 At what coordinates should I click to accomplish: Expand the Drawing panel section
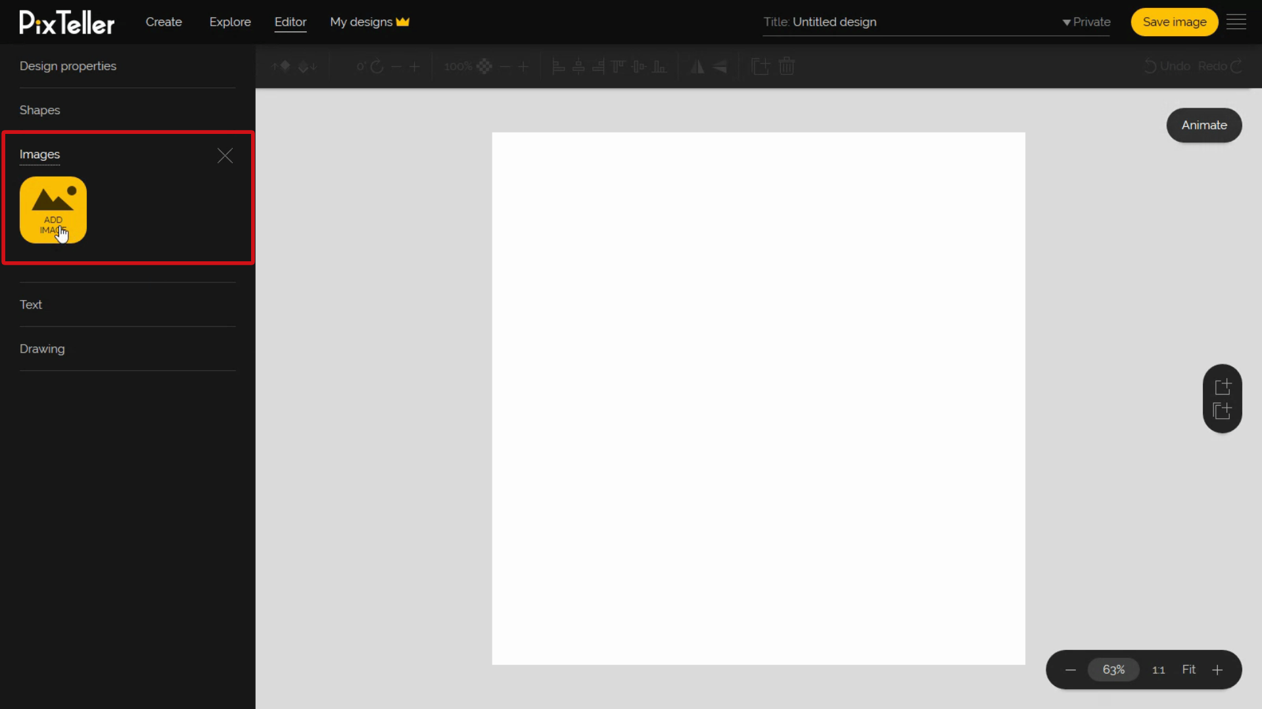41,348
